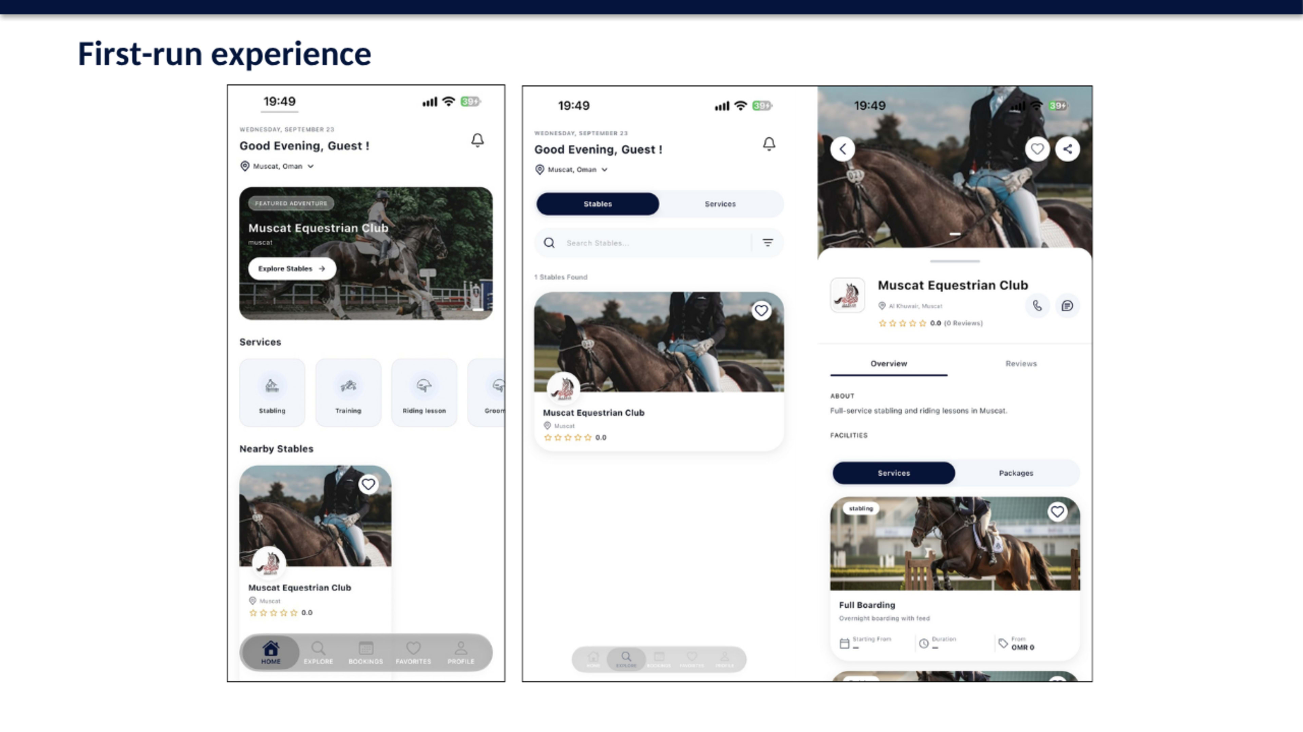Select the Stabling service tile
The width and height of the screenshot is (1303, 732).
click(x=272, y=392)
